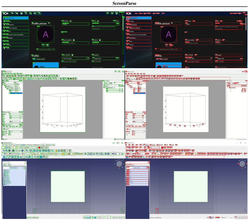The image size is (249, 223).
Task: Select Sharing in red-boxed Nextcloud sidebar
Action: pos(138,31)
